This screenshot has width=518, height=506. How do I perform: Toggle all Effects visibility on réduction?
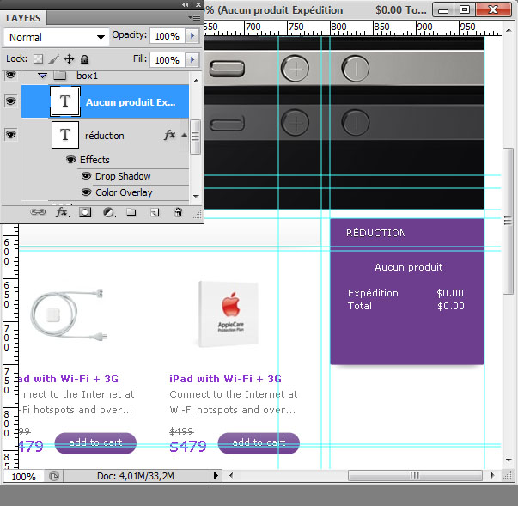click(70, 160)
